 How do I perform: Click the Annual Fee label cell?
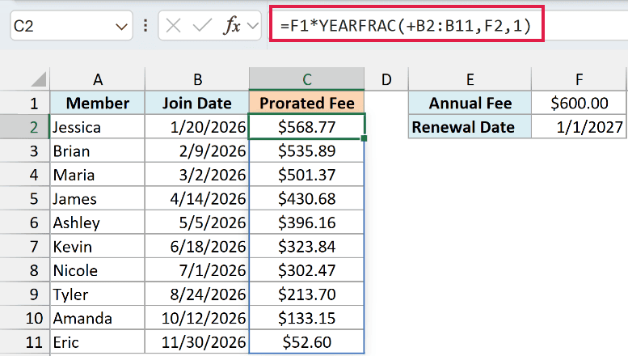pos(470,103)
